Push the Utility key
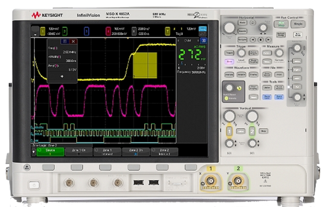The image size is (327, 207). tap(267, 88)
